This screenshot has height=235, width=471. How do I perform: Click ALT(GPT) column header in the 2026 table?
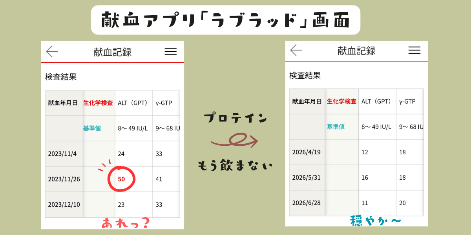click(376, 101)
